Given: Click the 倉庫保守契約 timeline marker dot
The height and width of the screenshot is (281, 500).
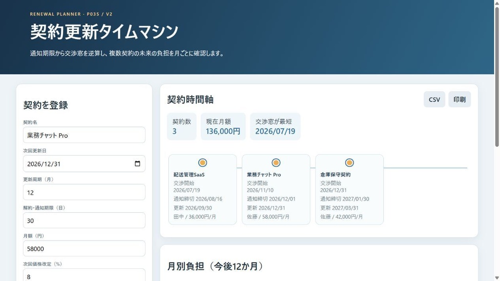Looking at the screenshot, I should coord(349,163).
